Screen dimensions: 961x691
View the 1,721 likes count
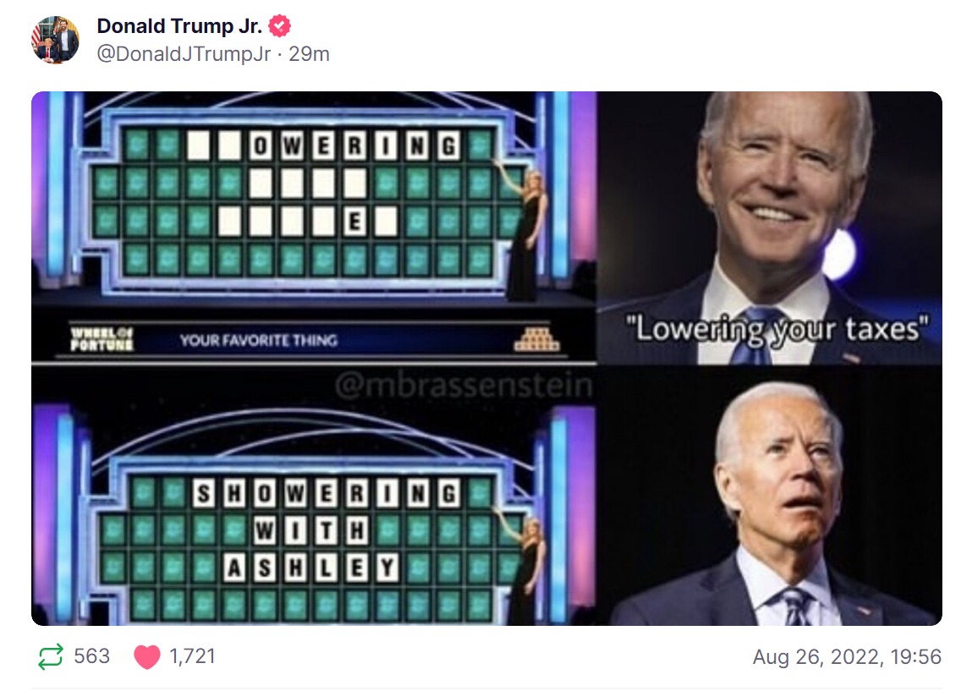pyautogui.click(x=192, y=656)
